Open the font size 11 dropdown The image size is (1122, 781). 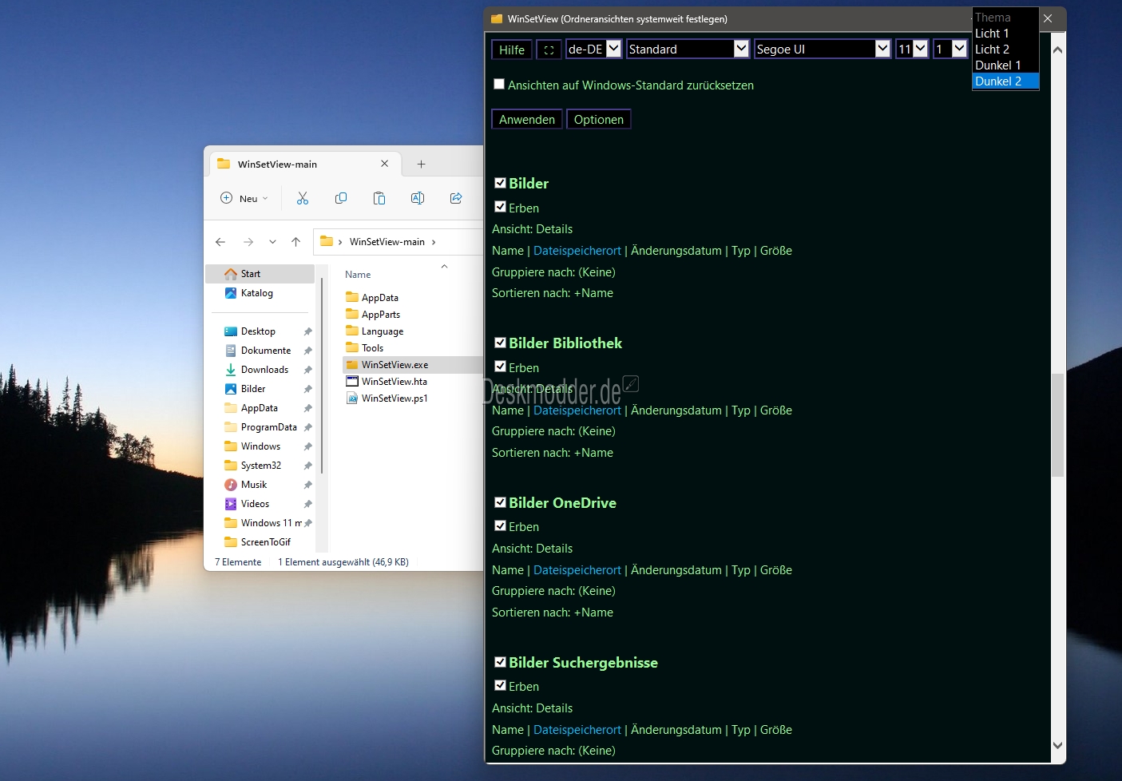912,49
